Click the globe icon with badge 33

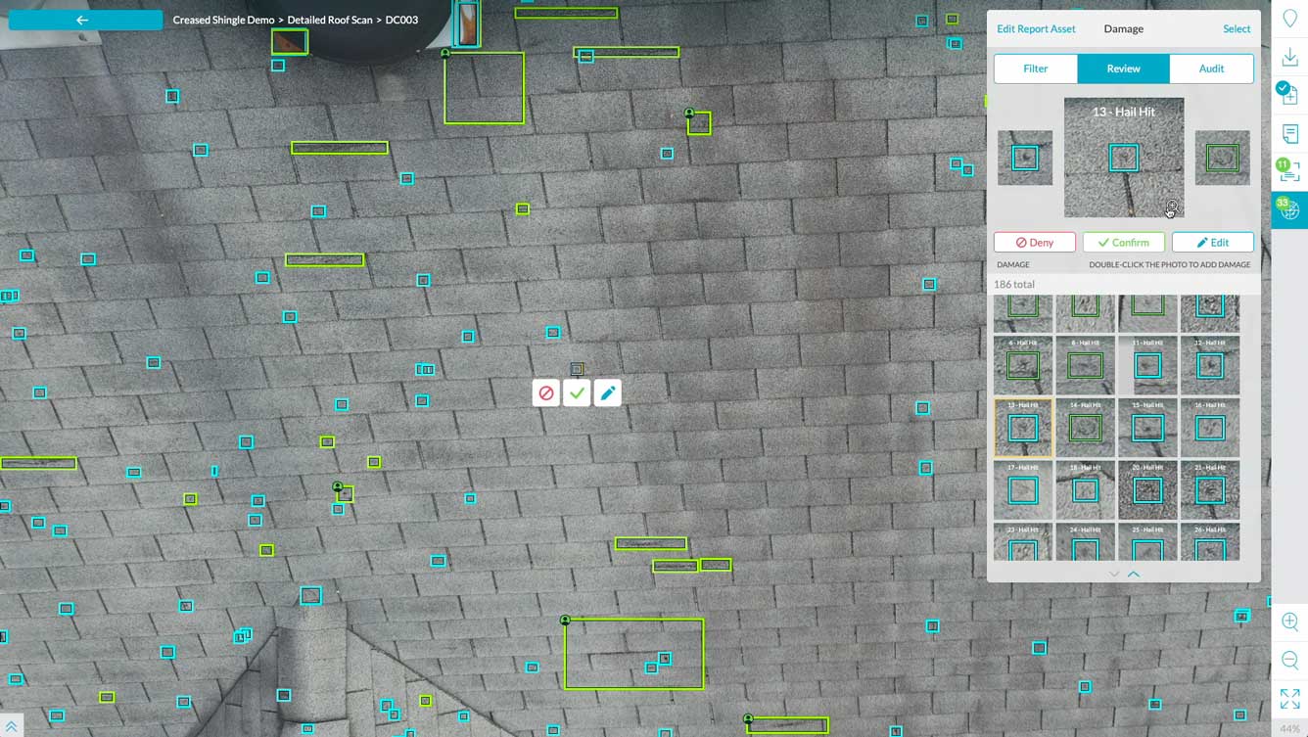tap(1289, 210)
